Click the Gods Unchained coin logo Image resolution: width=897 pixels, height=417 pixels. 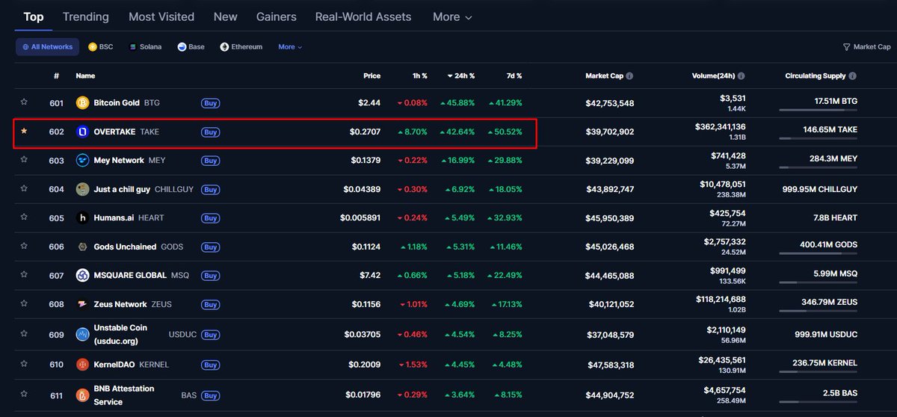[x=82, y=247]
